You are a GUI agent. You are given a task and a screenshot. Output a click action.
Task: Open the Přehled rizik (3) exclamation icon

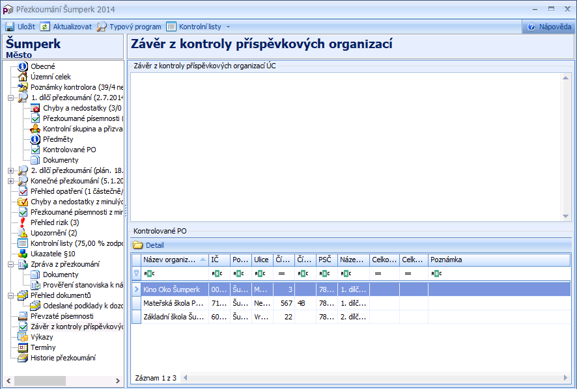tap(23, 222)
